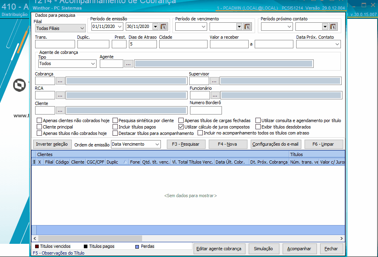
Task: Click Data Últ. Cobr. column header
Action: 232,162
